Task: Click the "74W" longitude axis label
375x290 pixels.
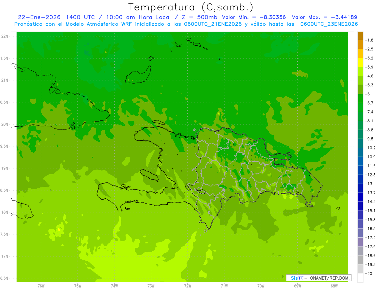Action: point(114,286)
